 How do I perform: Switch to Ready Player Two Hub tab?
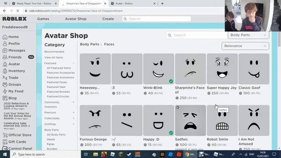point(34,4)
